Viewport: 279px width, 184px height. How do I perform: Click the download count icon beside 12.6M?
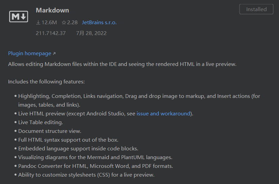pyautogui.click(x=38, y=23)
